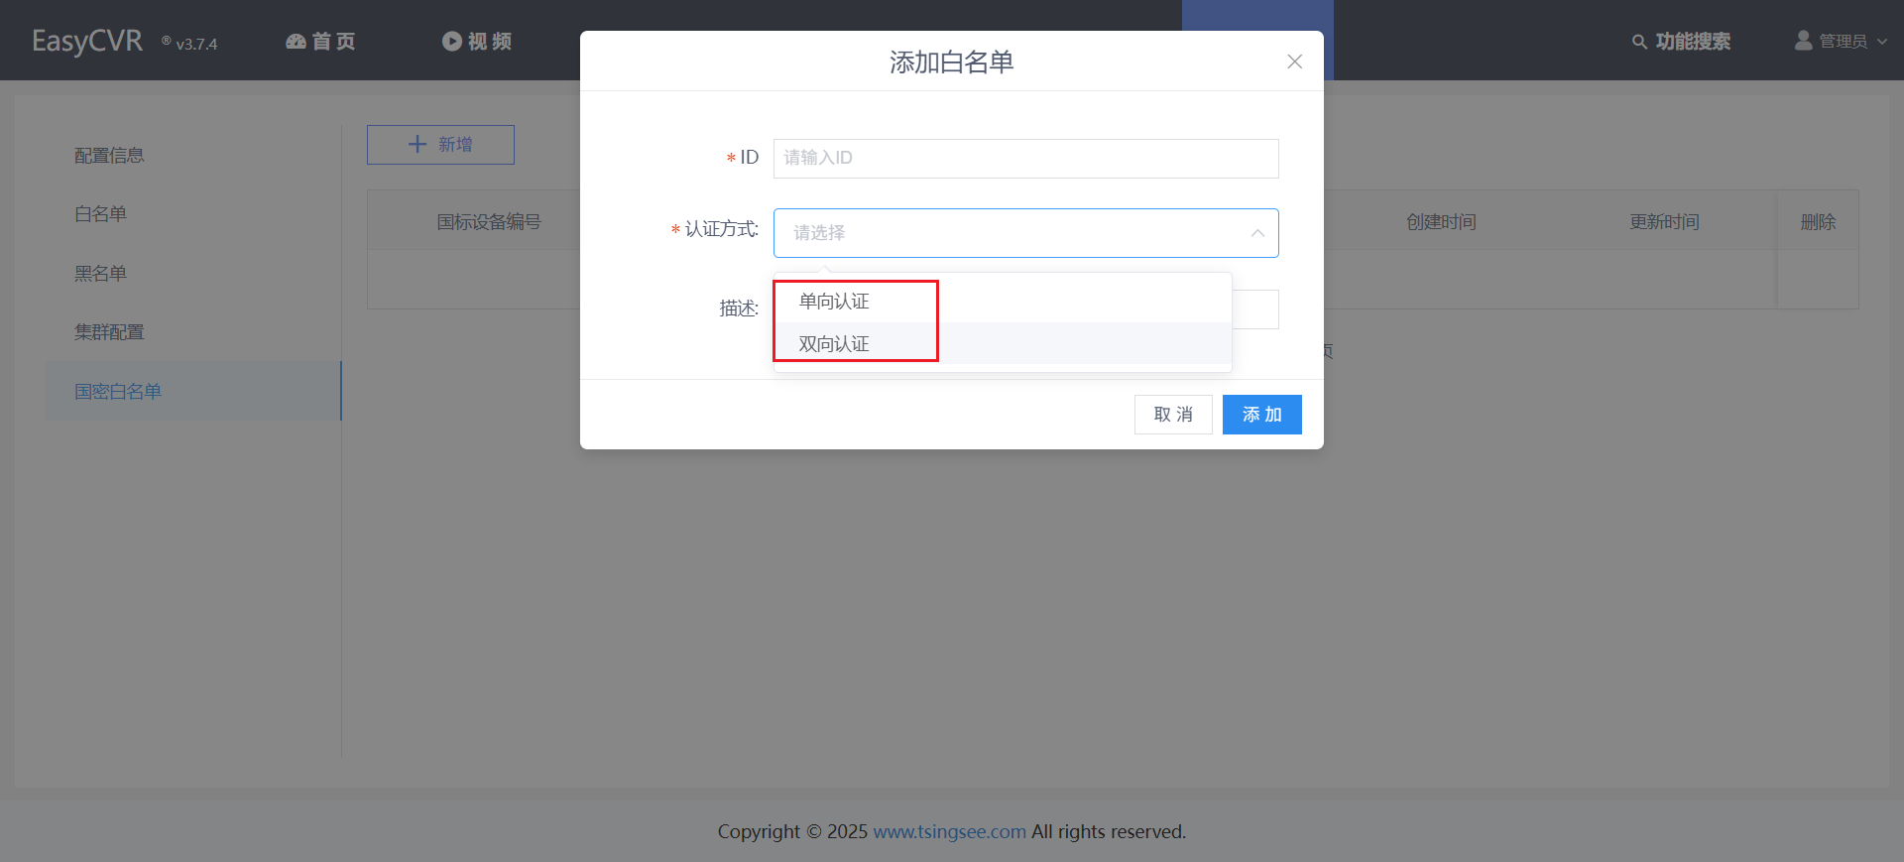
Task: Expand the 管理员 account menu chevron
Action: tap(1882, 42)
